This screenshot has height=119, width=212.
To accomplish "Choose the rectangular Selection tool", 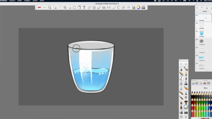I will pos(55,7).
